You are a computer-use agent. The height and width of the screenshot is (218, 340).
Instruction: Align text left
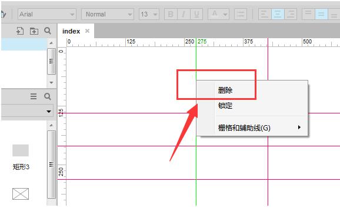click(265, 14)
